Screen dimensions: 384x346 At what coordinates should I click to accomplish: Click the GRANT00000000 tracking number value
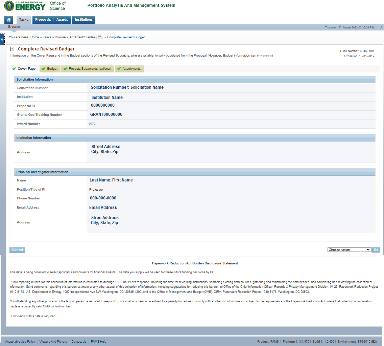tap(106, 114)
